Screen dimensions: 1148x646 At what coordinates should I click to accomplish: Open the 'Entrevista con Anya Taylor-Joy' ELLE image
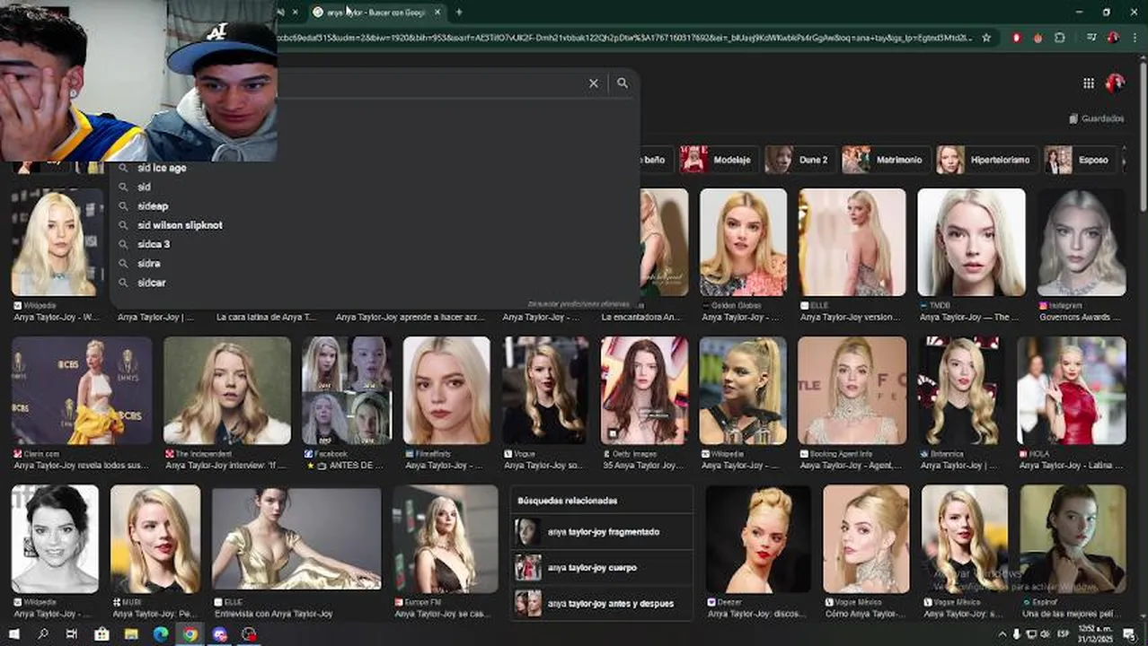tap(296, 538)
